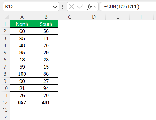Select cell with value 29
Screen dimensions: 156x120
pos(46,53)
